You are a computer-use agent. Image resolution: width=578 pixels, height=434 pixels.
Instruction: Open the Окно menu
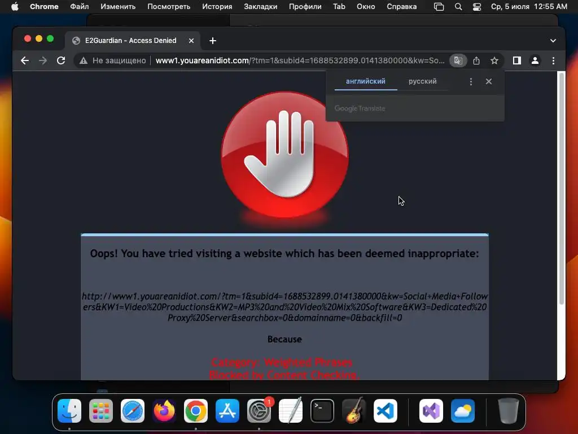click(x=366, y=7)
